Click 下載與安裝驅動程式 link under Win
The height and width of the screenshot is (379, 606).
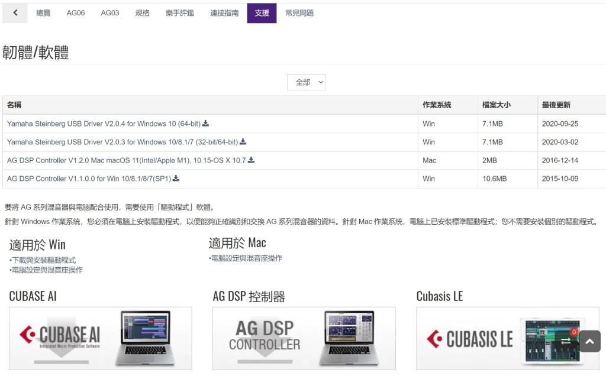[x=44, y=260]
